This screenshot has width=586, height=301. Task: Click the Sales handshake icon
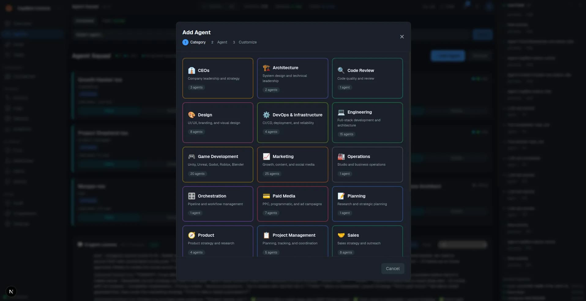click(x=341, y=235)
